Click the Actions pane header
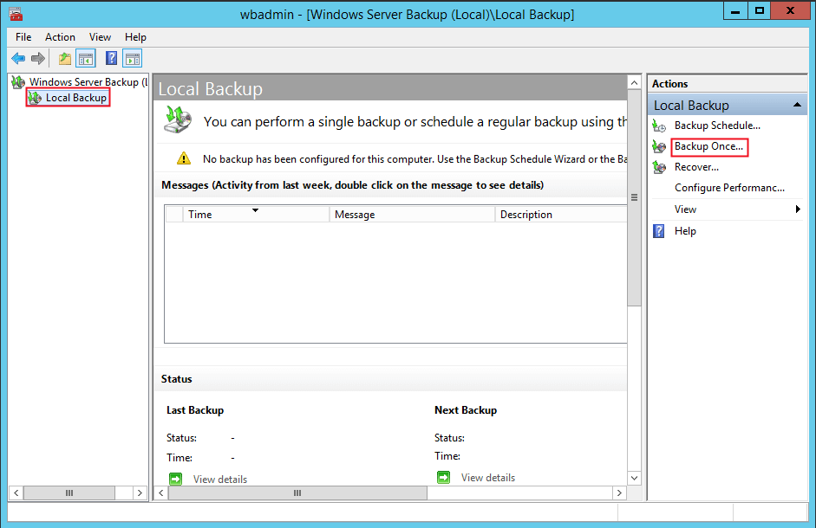The height and width of the screenshot is (528, 816). tap(728, 84)
